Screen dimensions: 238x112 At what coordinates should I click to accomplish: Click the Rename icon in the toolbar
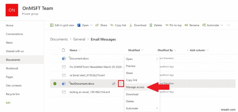[x=186, y=25]
